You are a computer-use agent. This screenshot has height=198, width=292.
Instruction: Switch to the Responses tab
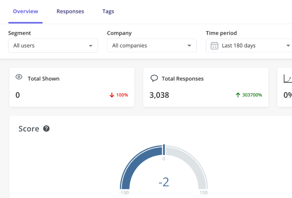[x=70, y=11]
